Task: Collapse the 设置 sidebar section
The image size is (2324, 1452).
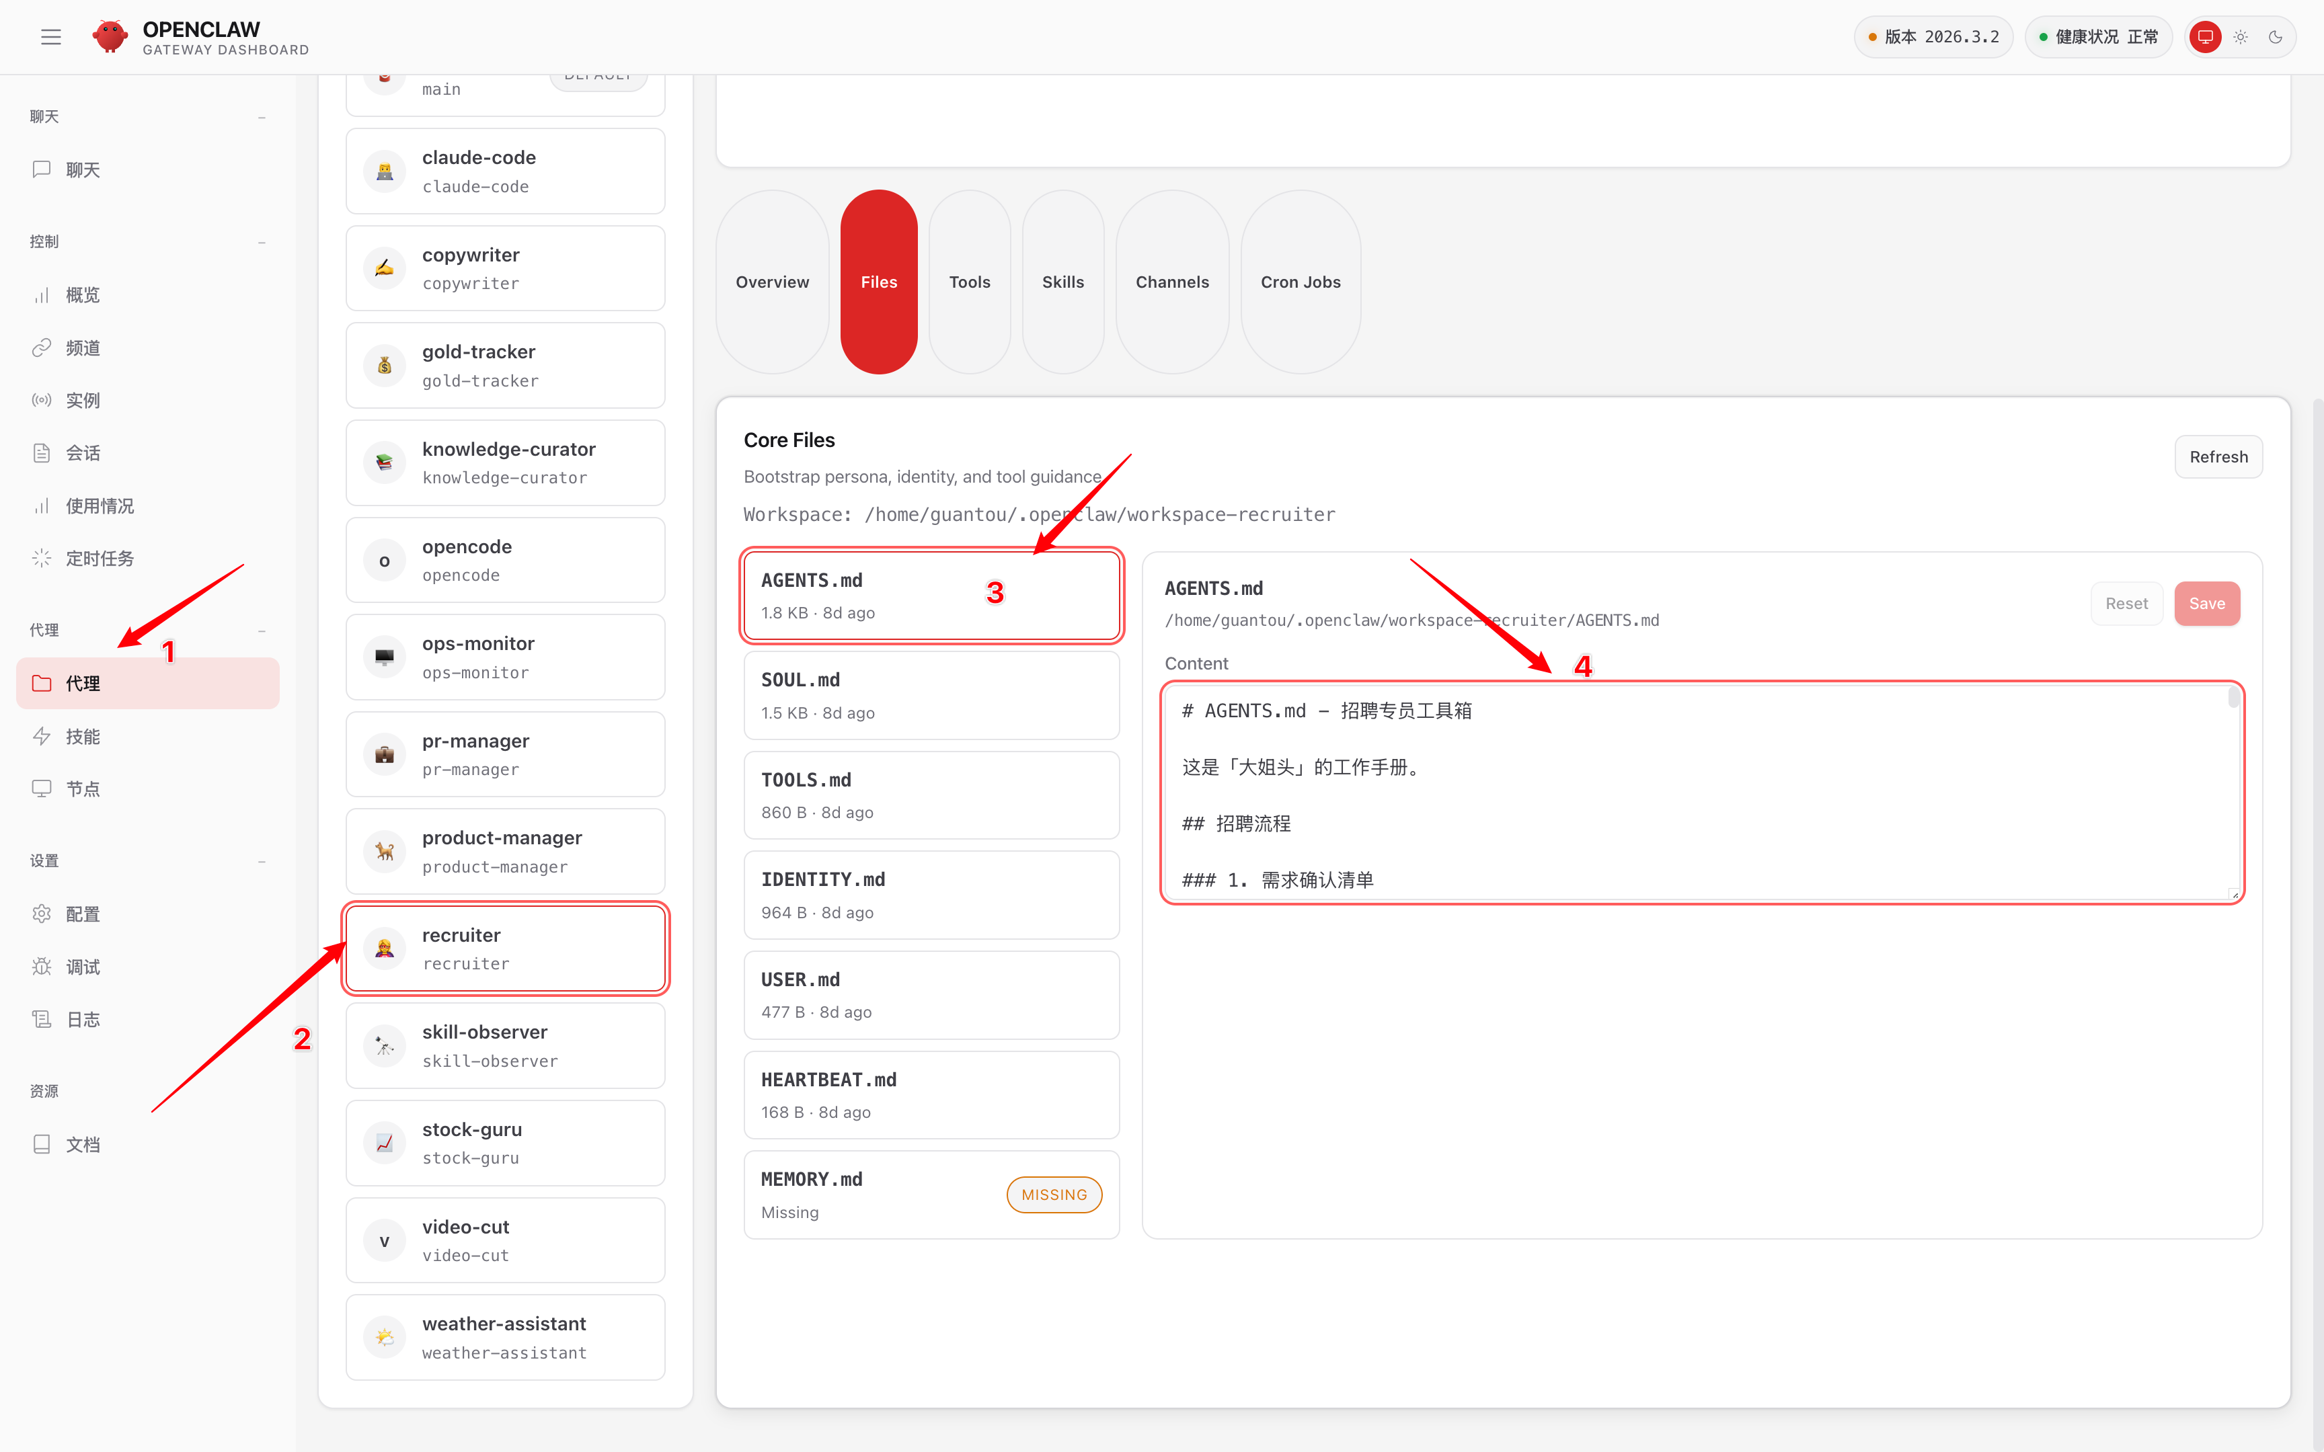Action: click(x=261, y=861)
